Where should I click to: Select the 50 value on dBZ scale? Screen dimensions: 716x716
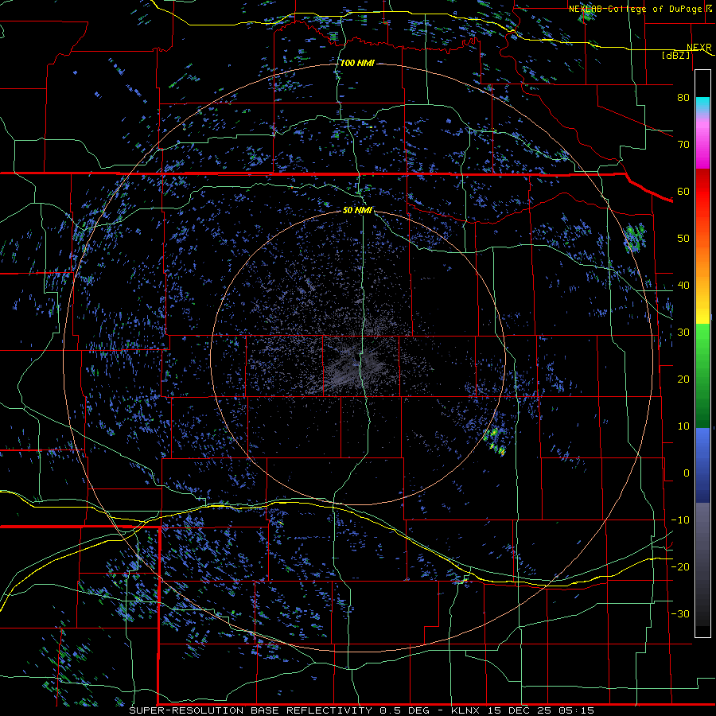[x=683, y=239]
